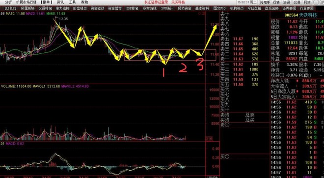Screen dimensions: 324x178
Task: Click the 闪电手 button
Action: coord(265,2)
